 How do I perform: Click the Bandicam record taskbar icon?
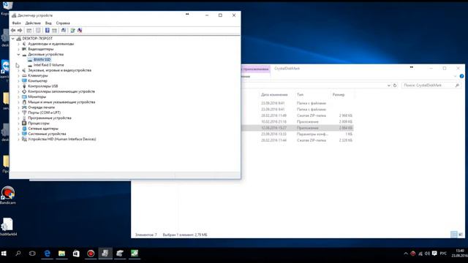tap(91, 254)
